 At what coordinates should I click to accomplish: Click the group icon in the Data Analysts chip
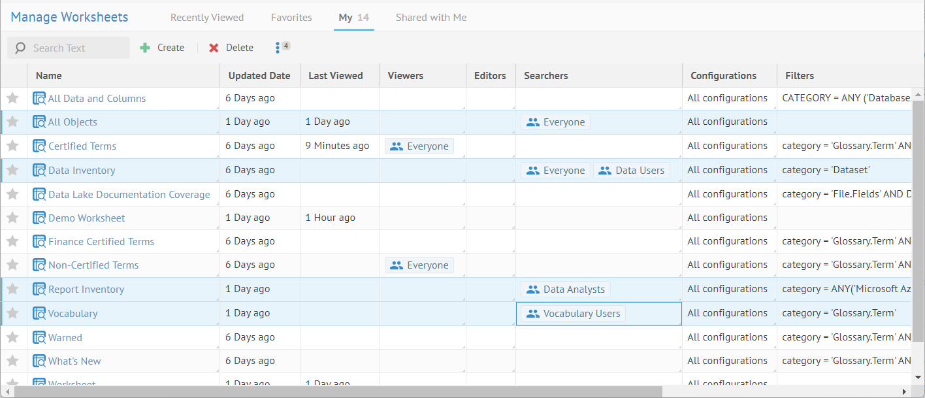(533, 290)
